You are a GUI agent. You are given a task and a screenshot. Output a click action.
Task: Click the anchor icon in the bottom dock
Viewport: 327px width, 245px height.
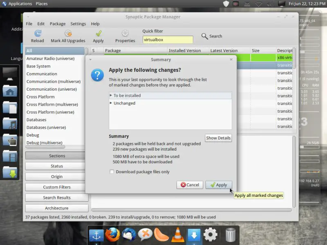pos(96,235)
